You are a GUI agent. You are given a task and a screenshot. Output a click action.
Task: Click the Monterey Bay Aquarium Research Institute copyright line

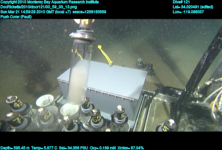point(50,2)
